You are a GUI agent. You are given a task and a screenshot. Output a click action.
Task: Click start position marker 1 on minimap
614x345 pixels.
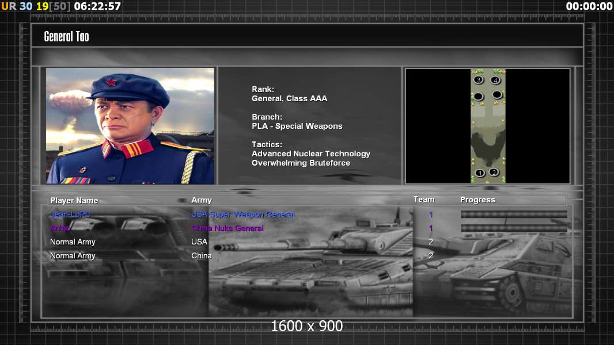(x=480, y=172)
